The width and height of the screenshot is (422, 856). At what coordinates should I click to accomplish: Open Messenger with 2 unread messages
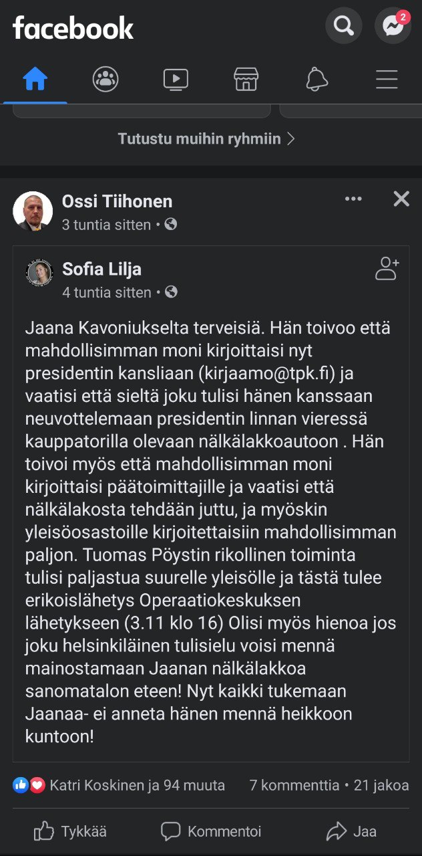point(393,27)
